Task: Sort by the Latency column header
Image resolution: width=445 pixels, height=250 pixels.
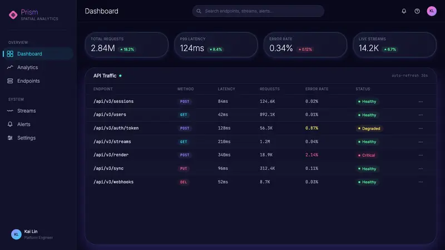Action: [226, 89]
